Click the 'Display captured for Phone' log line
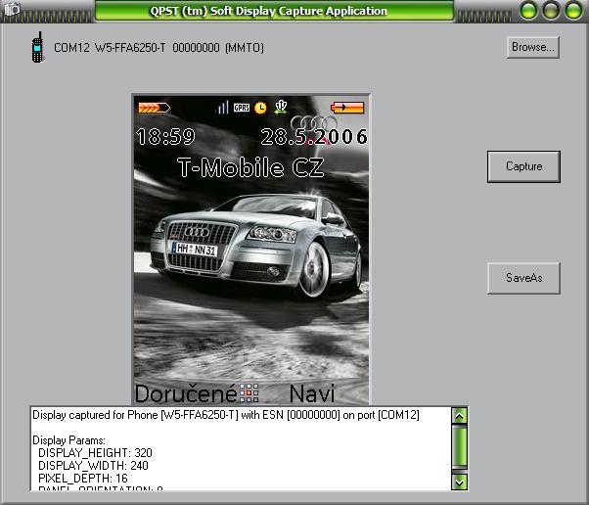Image resolution: width=589 pixels, height=505 pixels. (226, 415)
